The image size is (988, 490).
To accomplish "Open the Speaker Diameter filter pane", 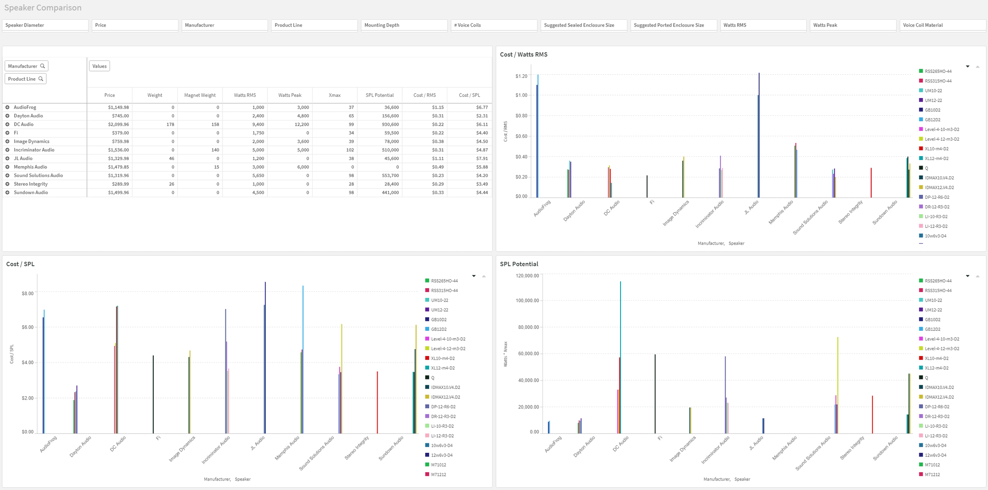I will coord(45,25).
